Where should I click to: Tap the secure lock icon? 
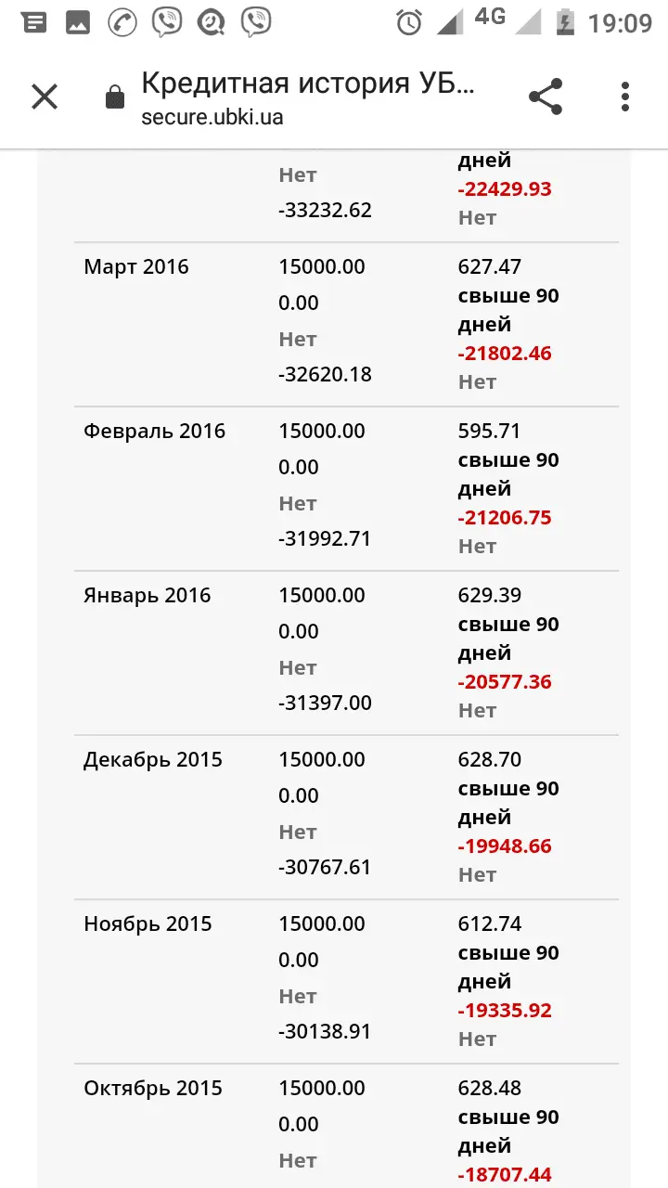pos(115,97)
